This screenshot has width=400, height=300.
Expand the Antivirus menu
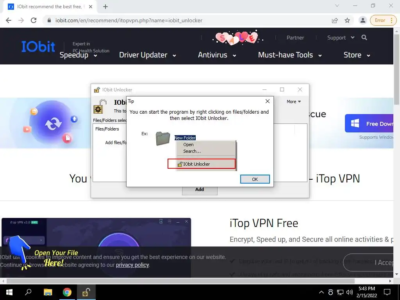coord(217,55)
